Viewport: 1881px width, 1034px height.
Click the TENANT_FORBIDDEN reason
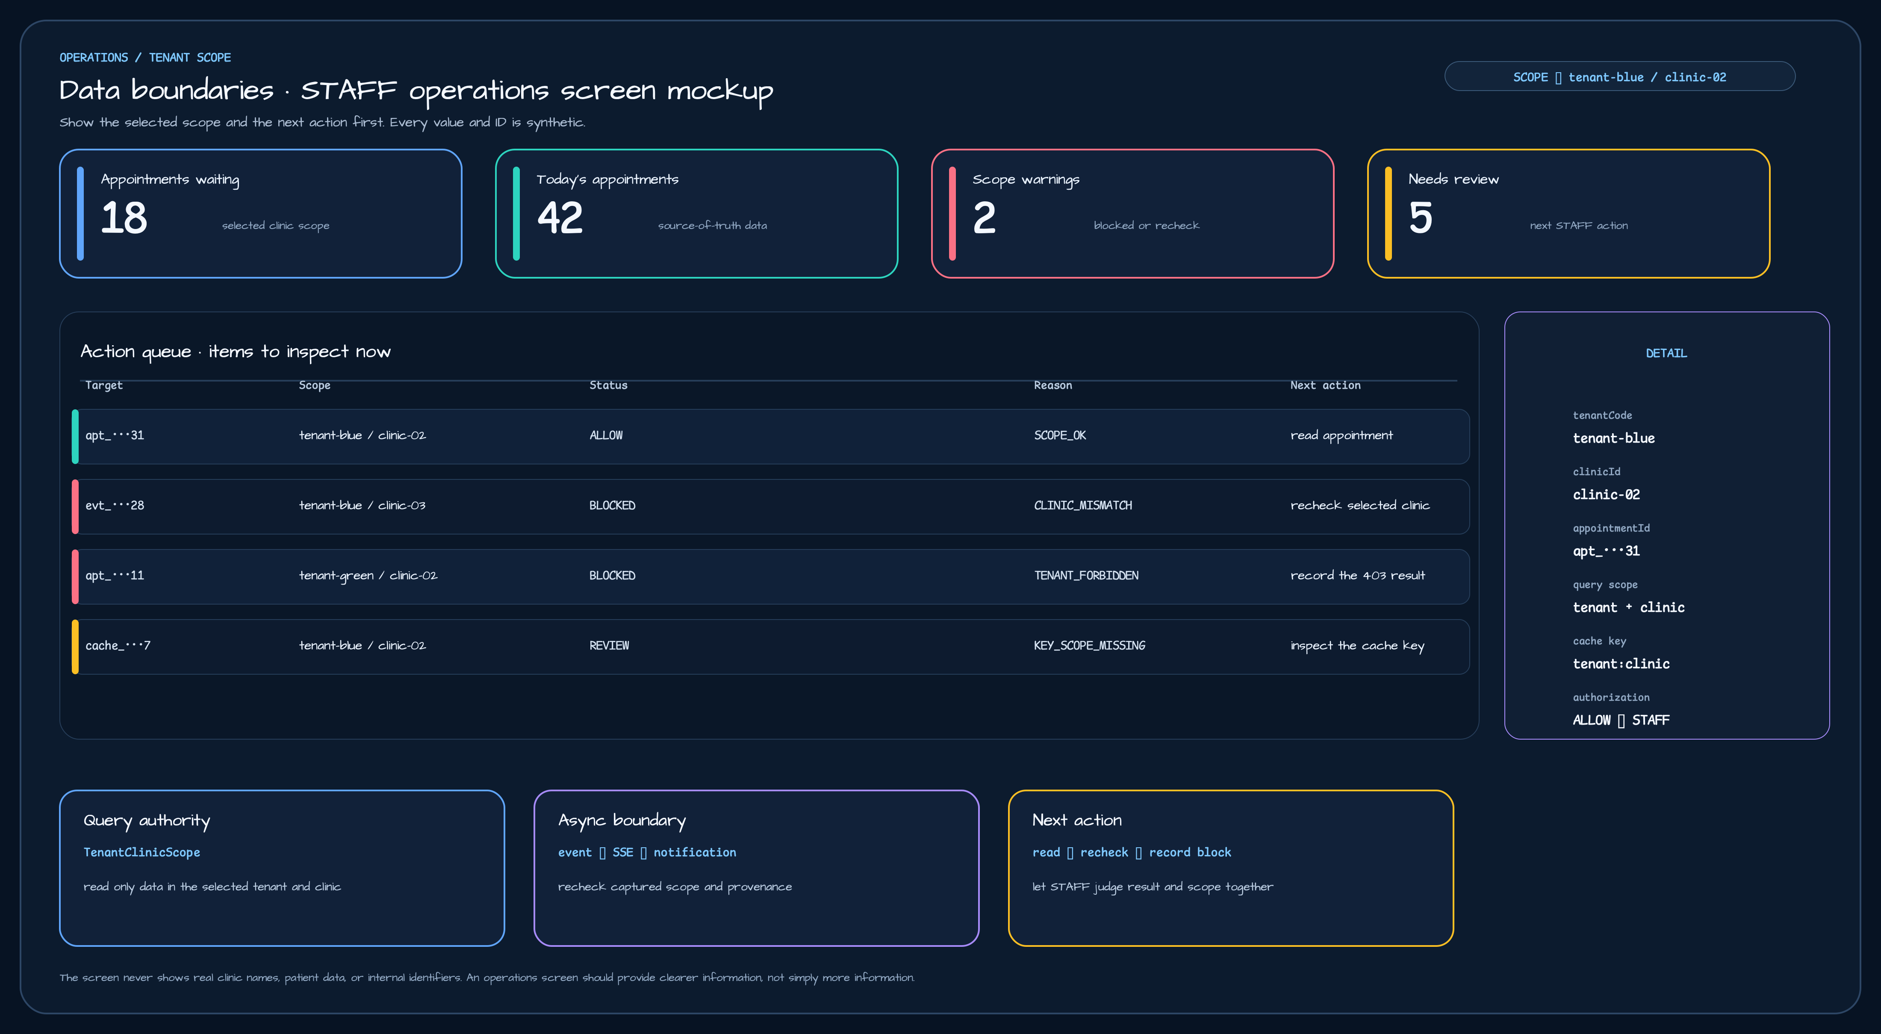[x=1086, y=576]
